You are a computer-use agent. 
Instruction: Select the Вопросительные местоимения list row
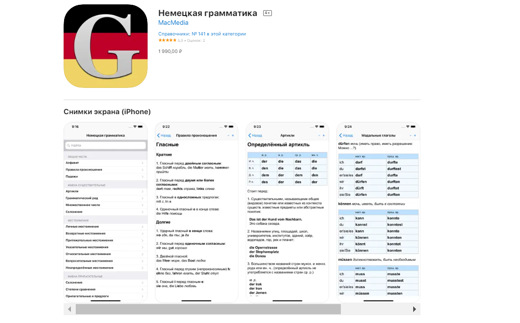[x=105, y=261]
